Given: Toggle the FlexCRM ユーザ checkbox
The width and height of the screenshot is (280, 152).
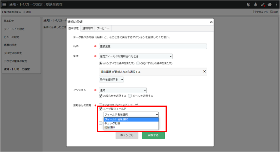Looking at the screenshot, I should click(101, 105).
